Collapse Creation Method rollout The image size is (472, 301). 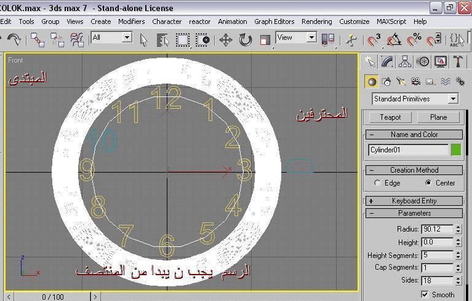pos(414,170)
